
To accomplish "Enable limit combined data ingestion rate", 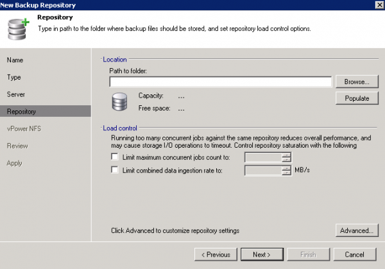I will tap(115, 170).
